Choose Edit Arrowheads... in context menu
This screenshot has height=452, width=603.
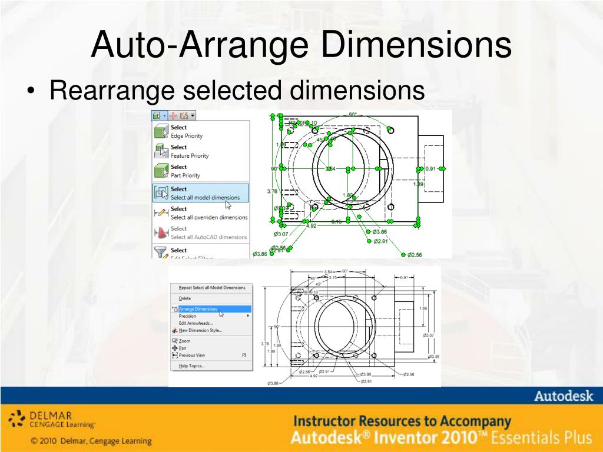click(212, 323)
